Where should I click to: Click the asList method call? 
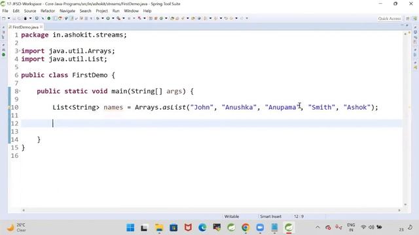(x=174, y=107)
